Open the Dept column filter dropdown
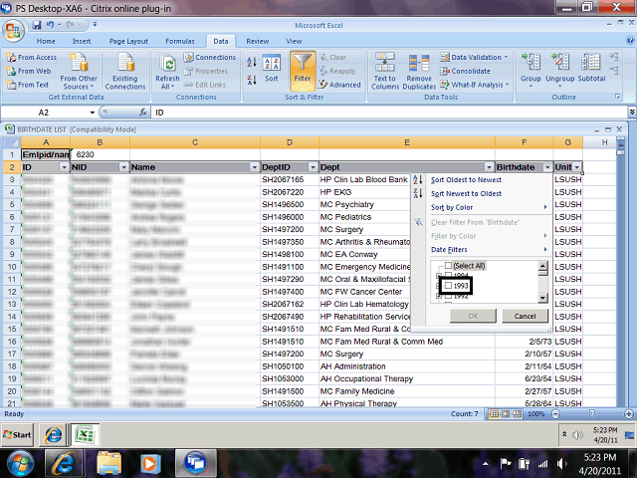This screenshot has height=478, width=637. (x=489, y=167)
